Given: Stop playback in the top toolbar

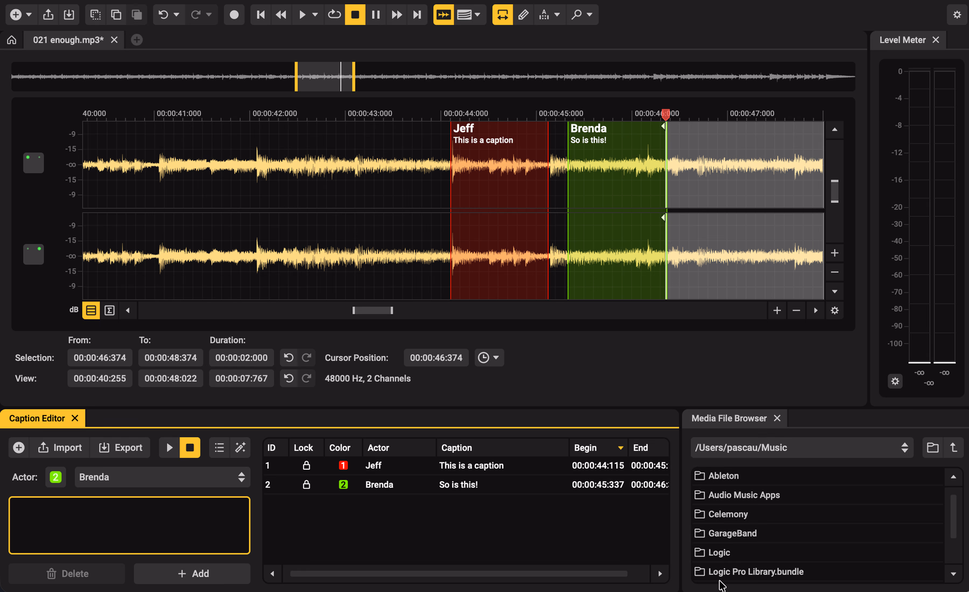Looking at the screenshot, I should pos(355,15).
